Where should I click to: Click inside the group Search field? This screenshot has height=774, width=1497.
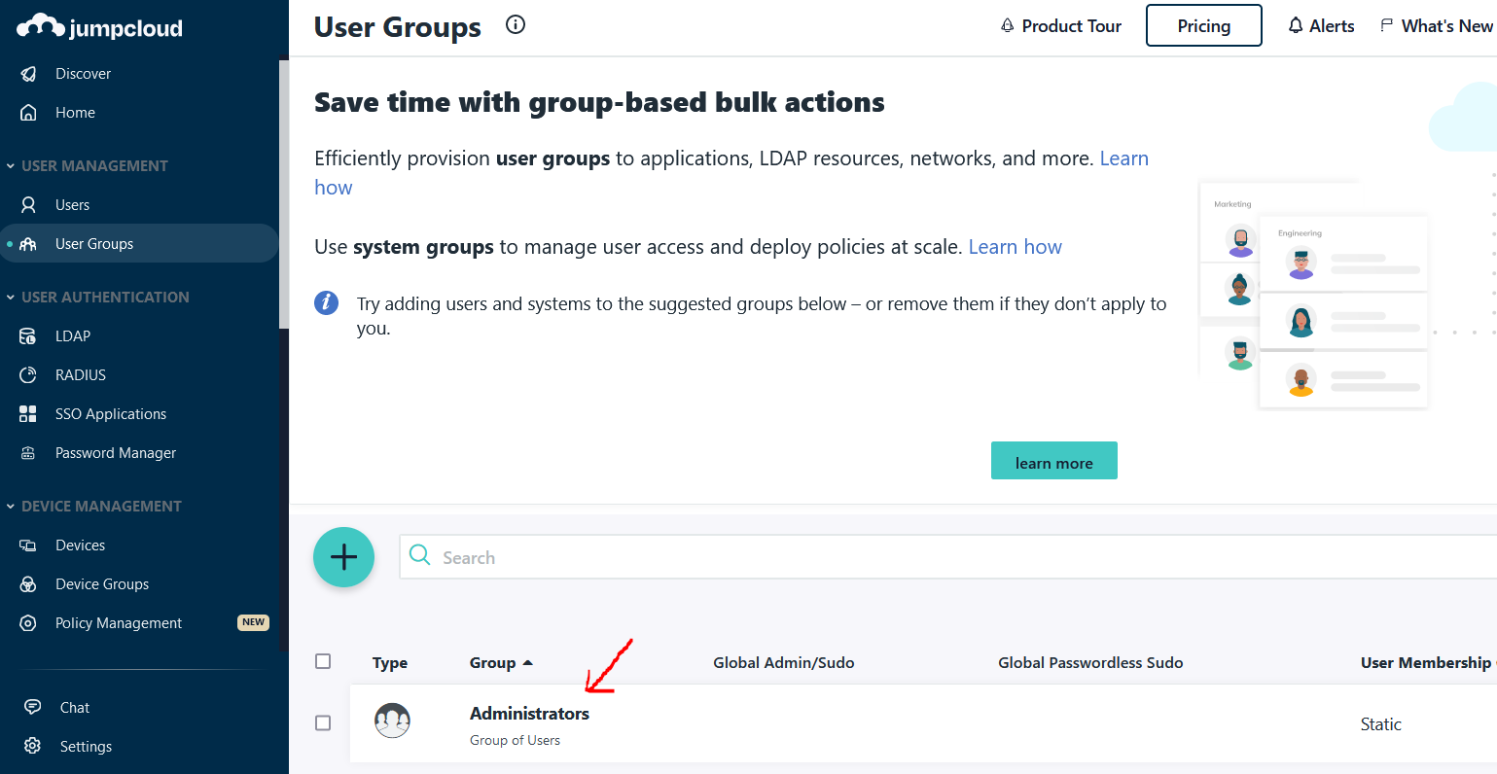681,557
